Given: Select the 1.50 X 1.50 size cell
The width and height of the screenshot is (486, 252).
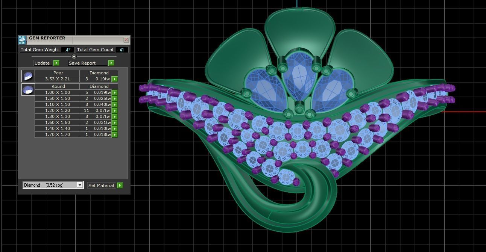Looking at the screenshot, I should point(57,98).
